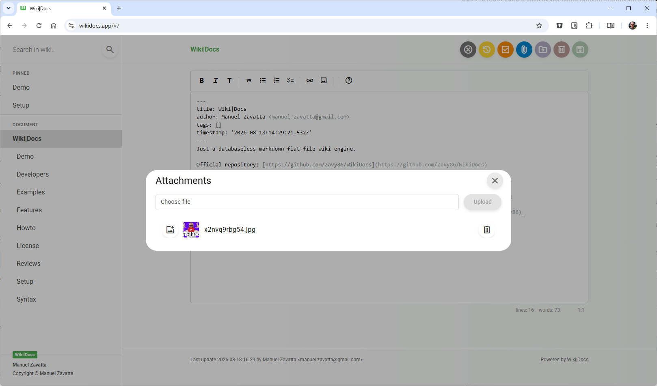
Task: Insert x2nvq9rbg54.jpg image into document
Action: tap(170, 230)
